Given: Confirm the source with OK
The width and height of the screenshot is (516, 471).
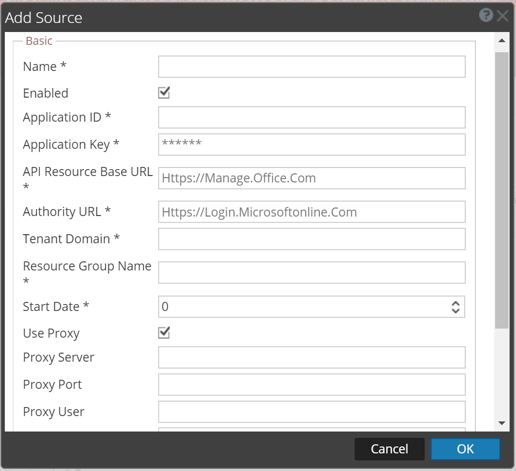Looking at the screenshot, I should tap(465, 449).
